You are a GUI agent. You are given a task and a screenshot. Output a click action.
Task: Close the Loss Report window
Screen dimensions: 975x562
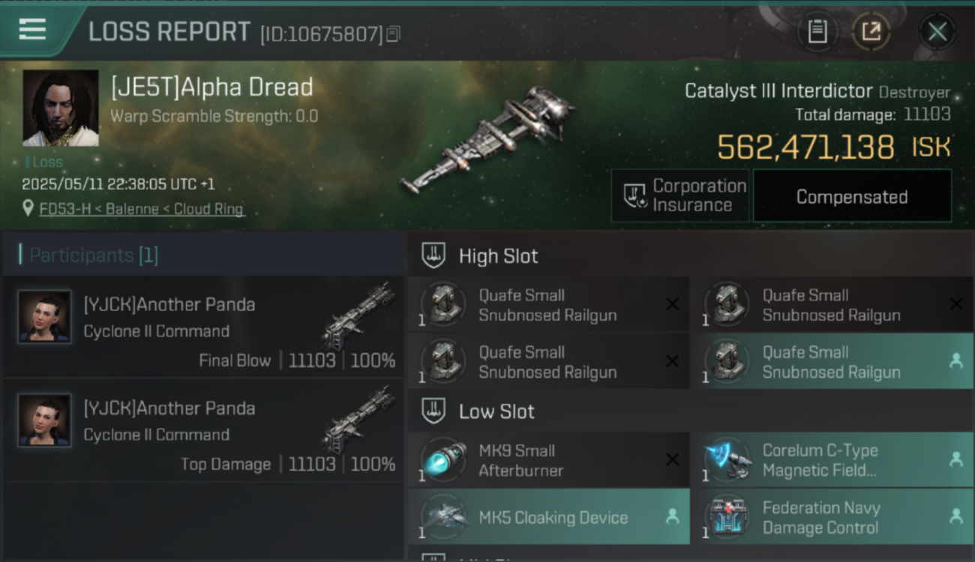point(937,31)
